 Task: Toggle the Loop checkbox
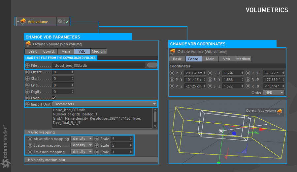(x=54, y=98)
